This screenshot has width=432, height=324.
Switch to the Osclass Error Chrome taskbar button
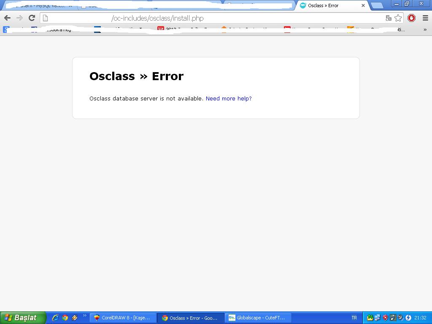191,318
